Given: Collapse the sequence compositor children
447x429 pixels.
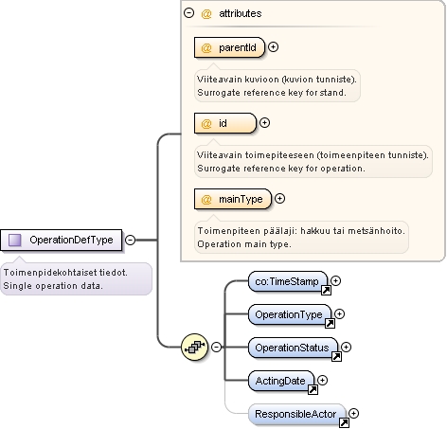Looking at the screenshot, I should point(216,347).
